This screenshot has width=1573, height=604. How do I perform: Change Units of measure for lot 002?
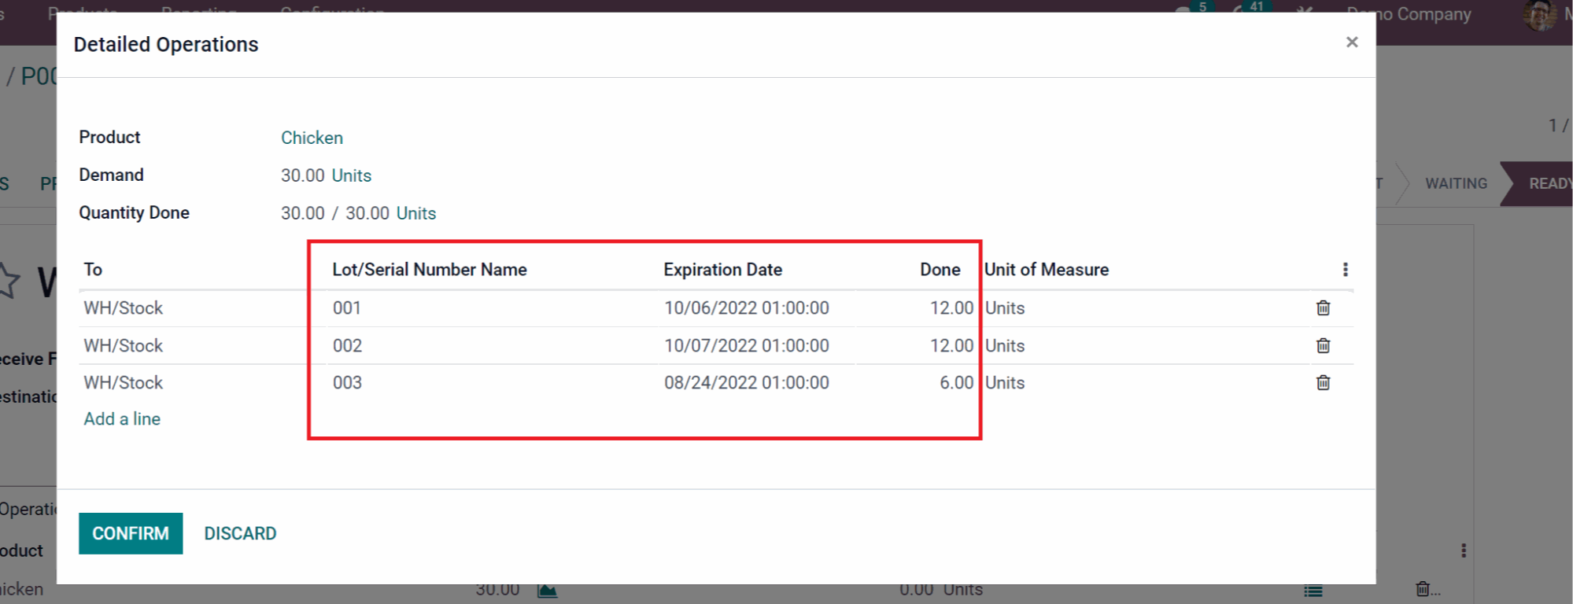[x=1005, y=345]
